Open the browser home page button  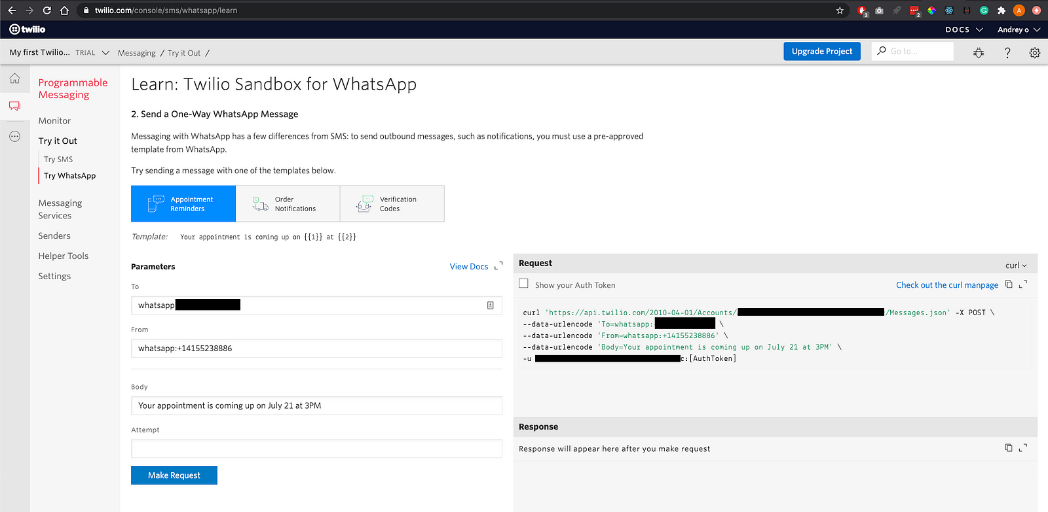tap(64, 10)
